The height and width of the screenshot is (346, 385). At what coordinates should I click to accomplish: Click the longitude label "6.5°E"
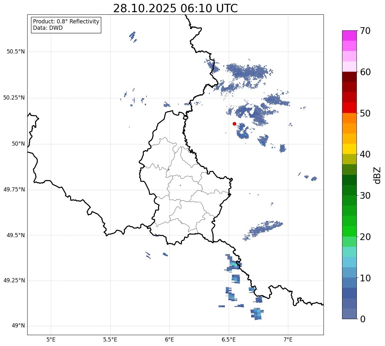(x=229, y=339)
